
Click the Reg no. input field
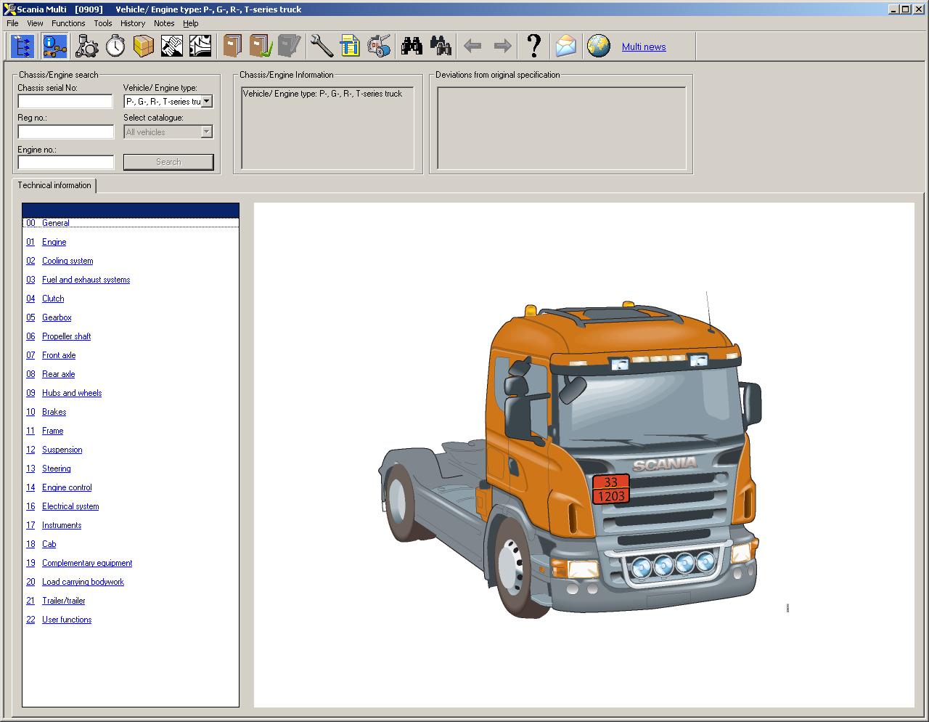66,131
